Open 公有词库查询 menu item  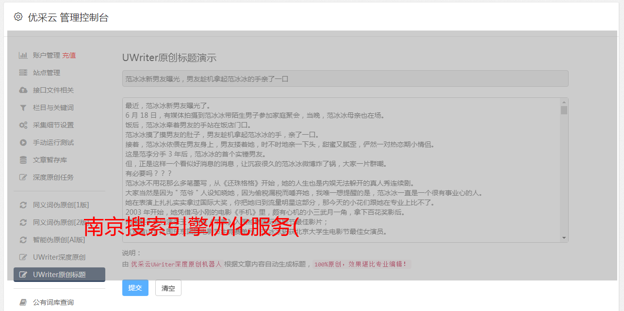[53, 302]
